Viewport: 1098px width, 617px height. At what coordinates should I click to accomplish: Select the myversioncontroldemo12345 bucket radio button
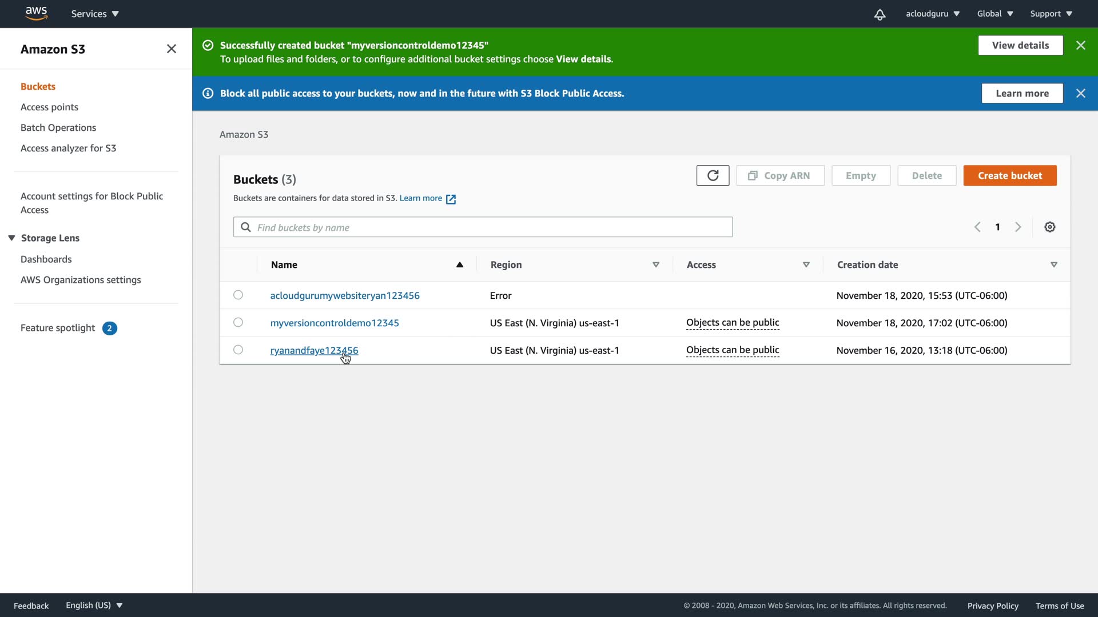[x=238, y=322]
